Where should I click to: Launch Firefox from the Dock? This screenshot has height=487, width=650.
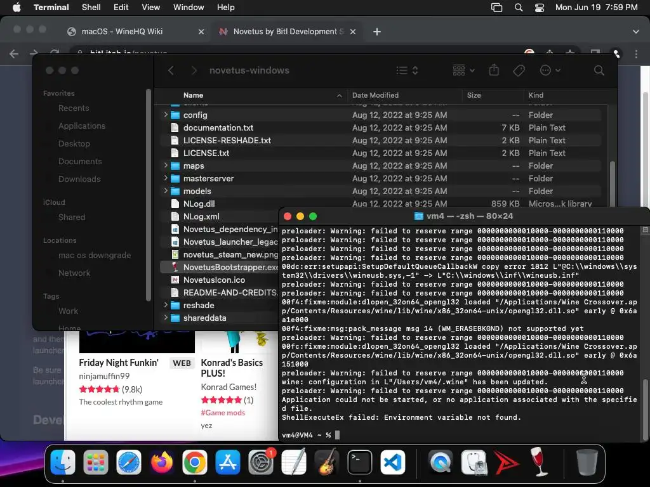tap(162, 462)
